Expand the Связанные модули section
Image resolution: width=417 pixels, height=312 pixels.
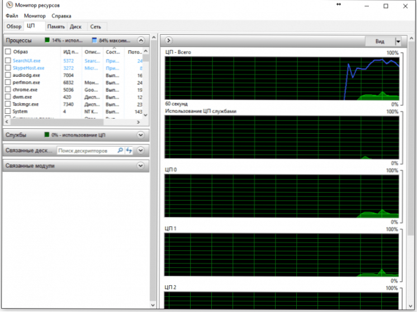coord(141,166)
